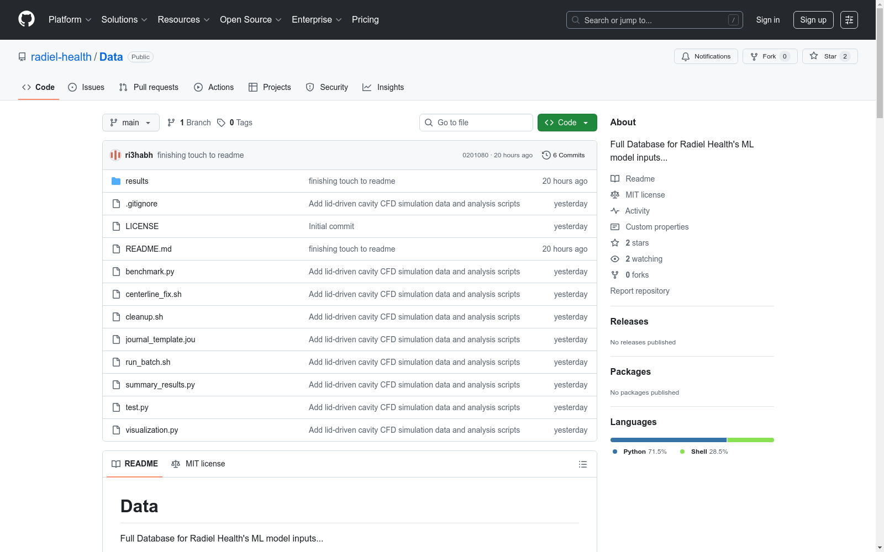Click ri3habh's avatar thumbnail
This screenshot has width=884, height=552.
(115, 155)
